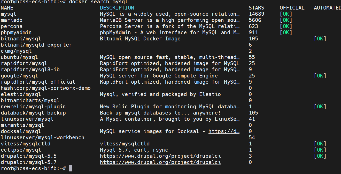Click the stars value 5606 for mariadb
341x174 pixels.
click(255, 20)
